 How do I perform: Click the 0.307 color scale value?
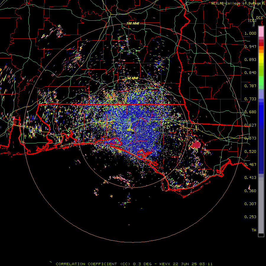pos(250,204)
